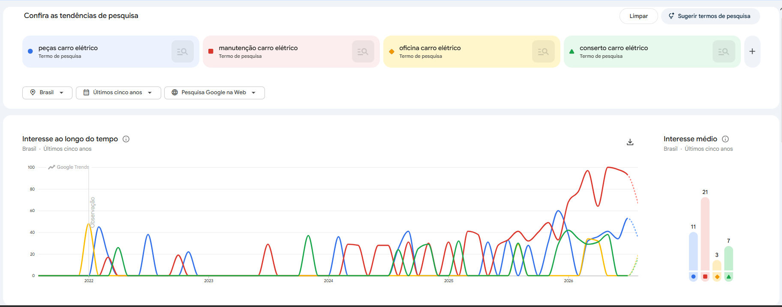
Task: Click red square legend under average bar 21
Action: coord(705,277)
